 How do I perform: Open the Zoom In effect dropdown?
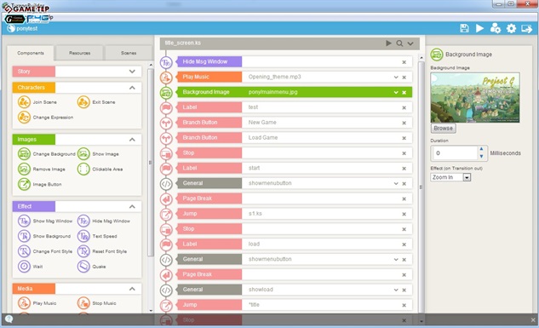[467, 177]
